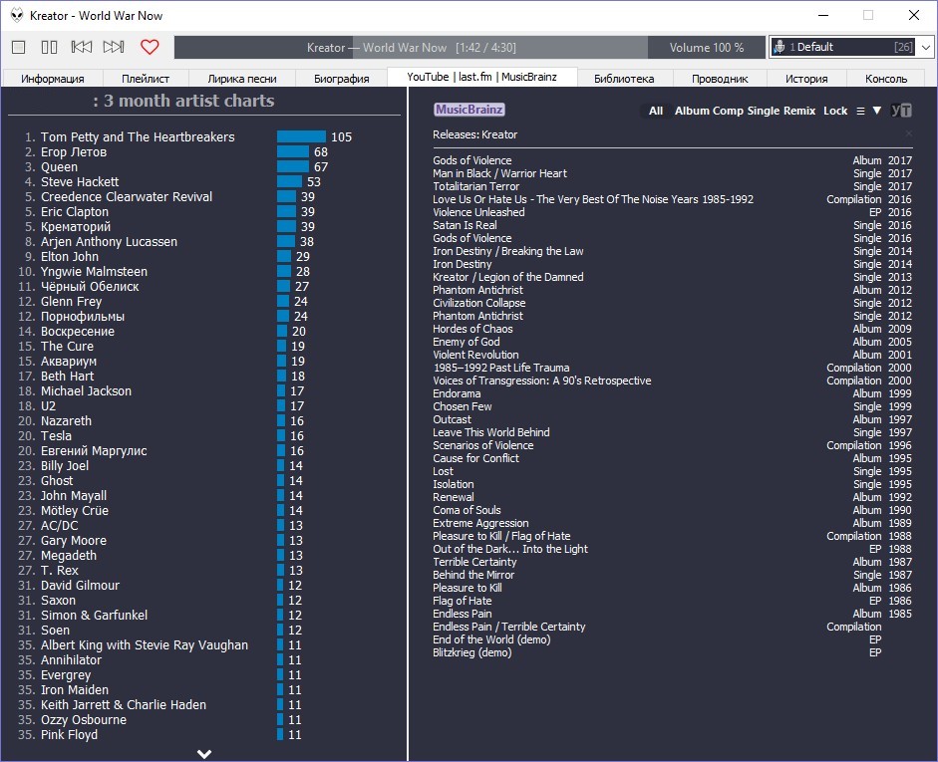Skip to the previous track
This screenshot has height=762, width=938.
click(82, 47)
